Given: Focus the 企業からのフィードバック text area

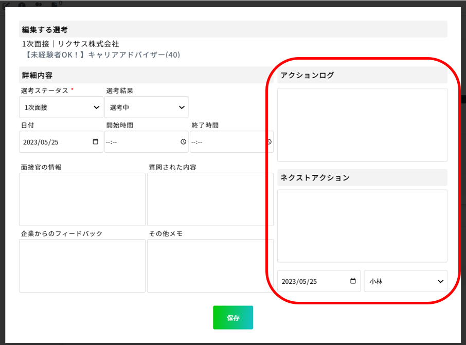Looking at the screenshot, I should (x=82, y=266).
